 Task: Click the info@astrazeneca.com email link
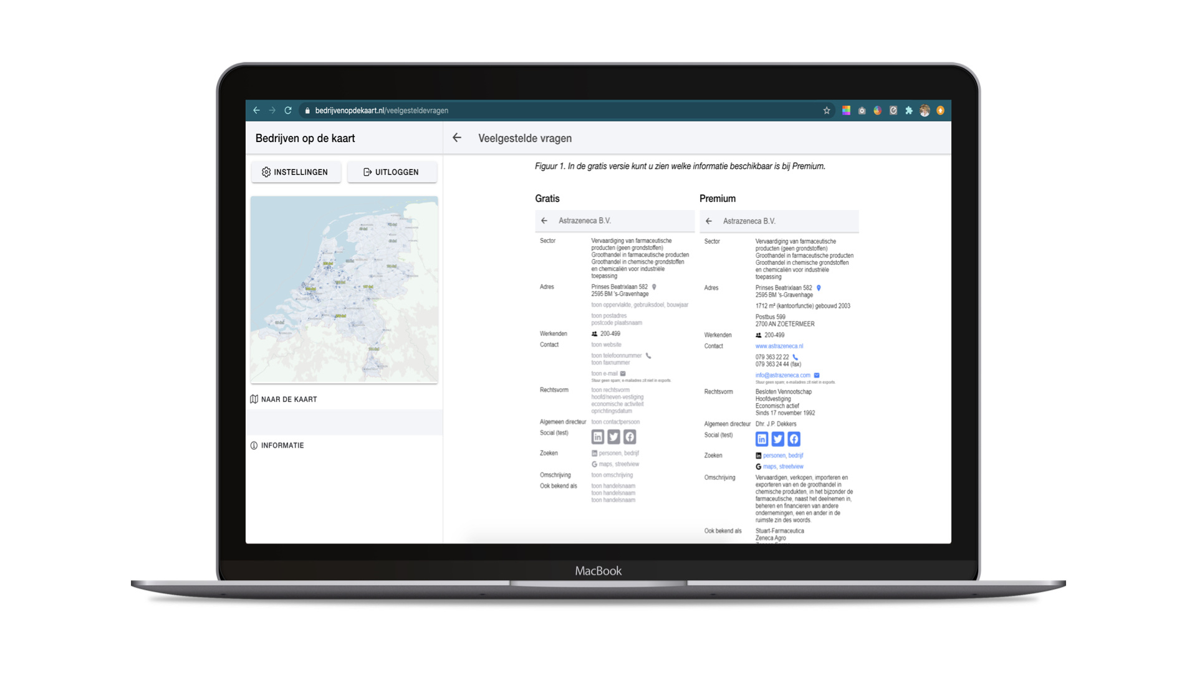pyautogui.click(x=782, y=375)
